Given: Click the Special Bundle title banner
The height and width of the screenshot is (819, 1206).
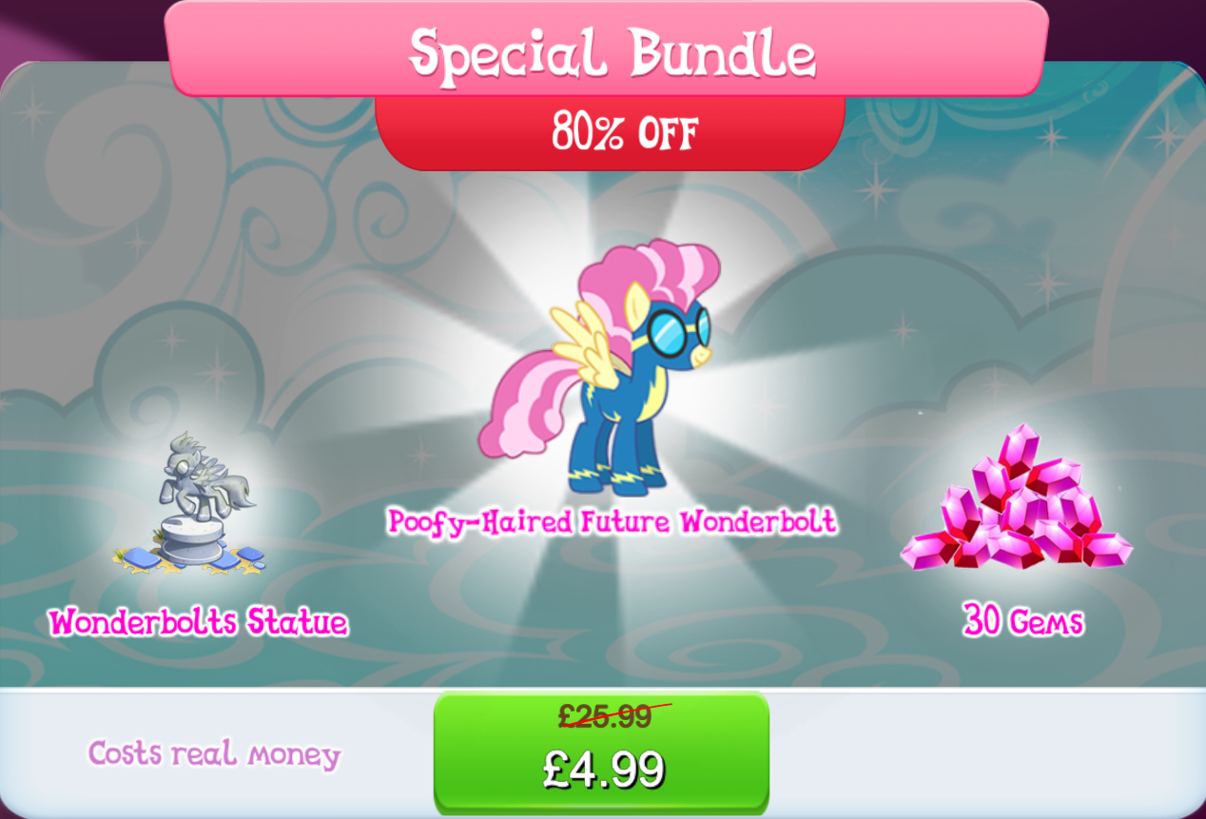Looking at the screenshot, I should pos(607,49).
